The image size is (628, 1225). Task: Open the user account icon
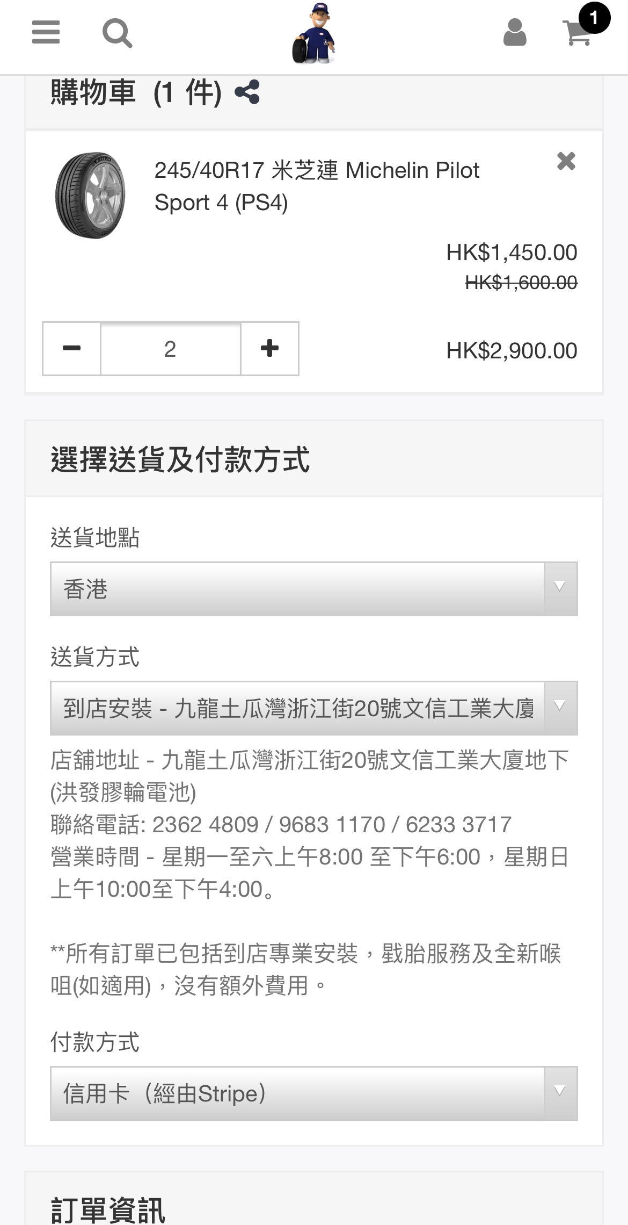click(x=515, y=32)
